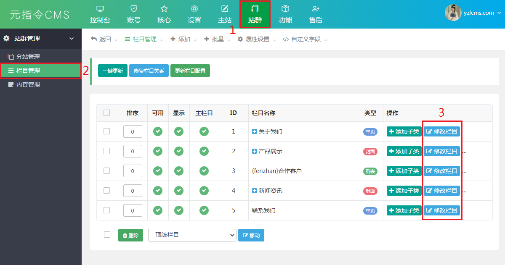This screenshot has width=505, height=265.
Task: Click the sort order field for 新闻资讯
Action: coord(133,191)
